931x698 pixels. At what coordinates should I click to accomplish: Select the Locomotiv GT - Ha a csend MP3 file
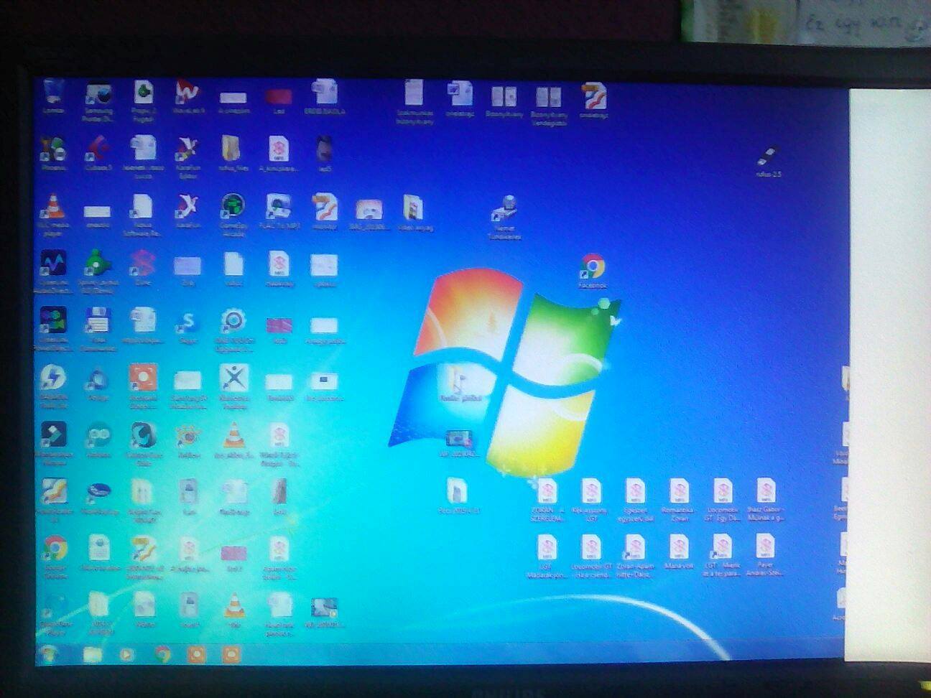tap(591, 557)
